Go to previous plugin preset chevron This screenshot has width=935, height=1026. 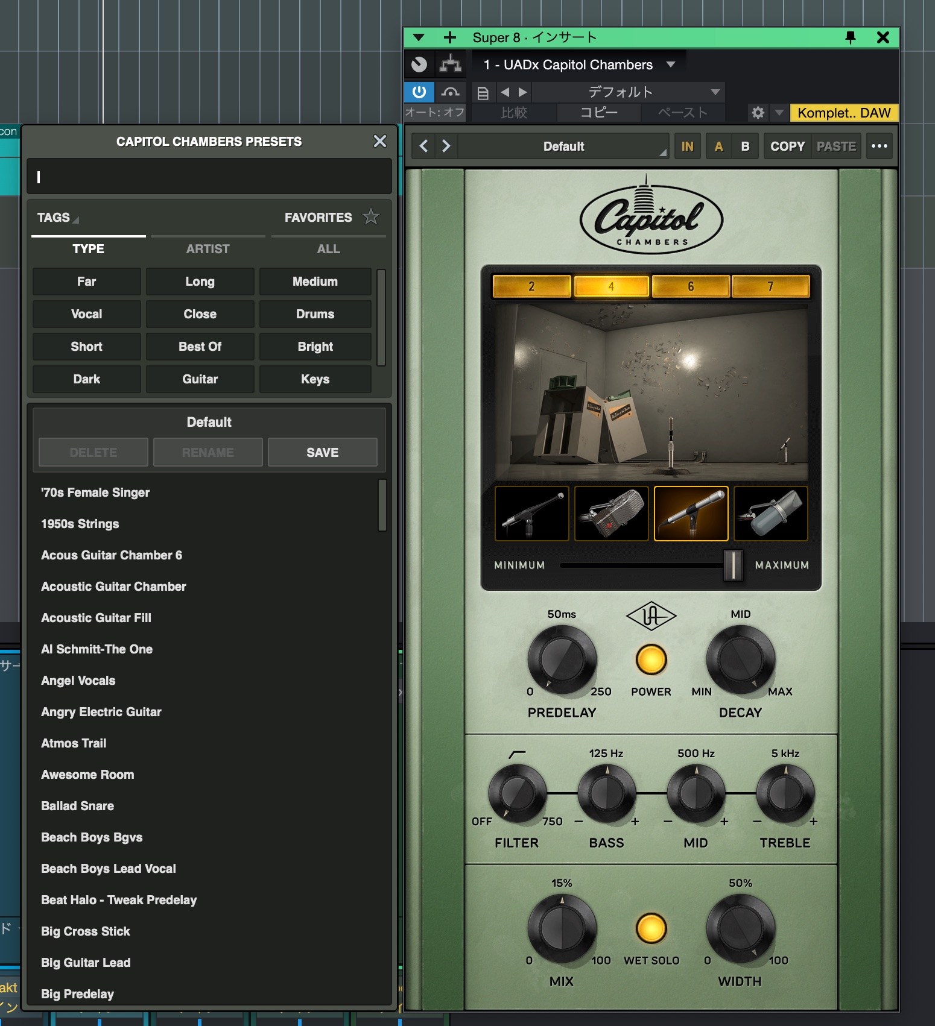click(x=424, y=146)
